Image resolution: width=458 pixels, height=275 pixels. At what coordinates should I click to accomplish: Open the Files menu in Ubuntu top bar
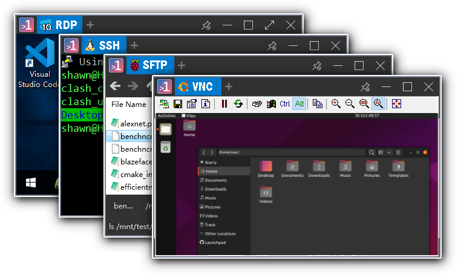189,116
